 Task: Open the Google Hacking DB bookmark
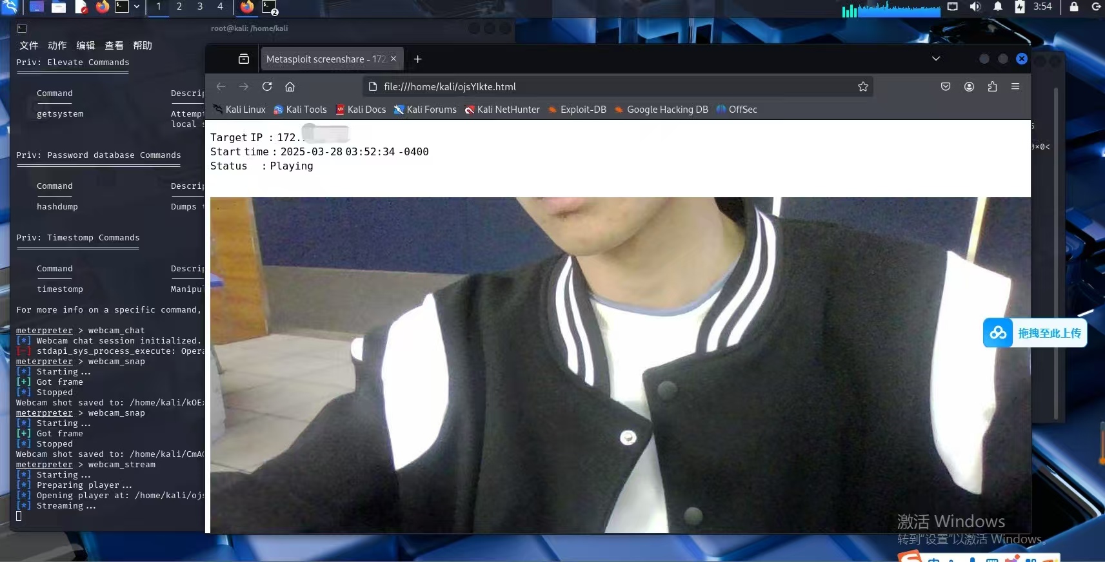[661, 110]
